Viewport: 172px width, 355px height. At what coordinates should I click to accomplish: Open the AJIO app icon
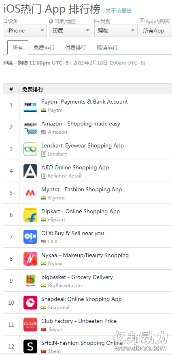pos(30,171)
